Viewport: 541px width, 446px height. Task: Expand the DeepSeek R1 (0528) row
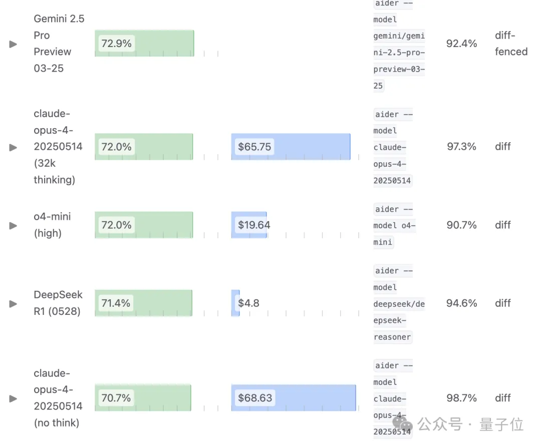pos(14,304)
